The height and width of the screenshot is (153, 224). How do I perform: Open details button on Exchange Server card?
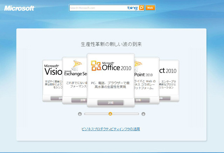pyautogui.click(x=79, y=100)
